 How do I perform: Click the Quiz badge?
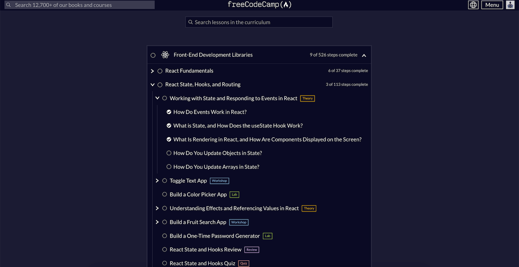tap(244, 264)
